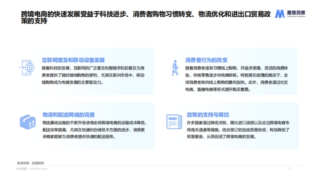Click the page number 5
This screenshot has width=313, height=176.
[289, 168]
